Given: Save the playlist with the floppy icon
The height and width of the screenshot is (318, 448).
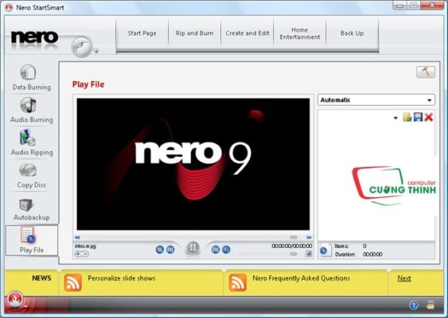Looking at the screenshot, I should (x=418, y=117).
